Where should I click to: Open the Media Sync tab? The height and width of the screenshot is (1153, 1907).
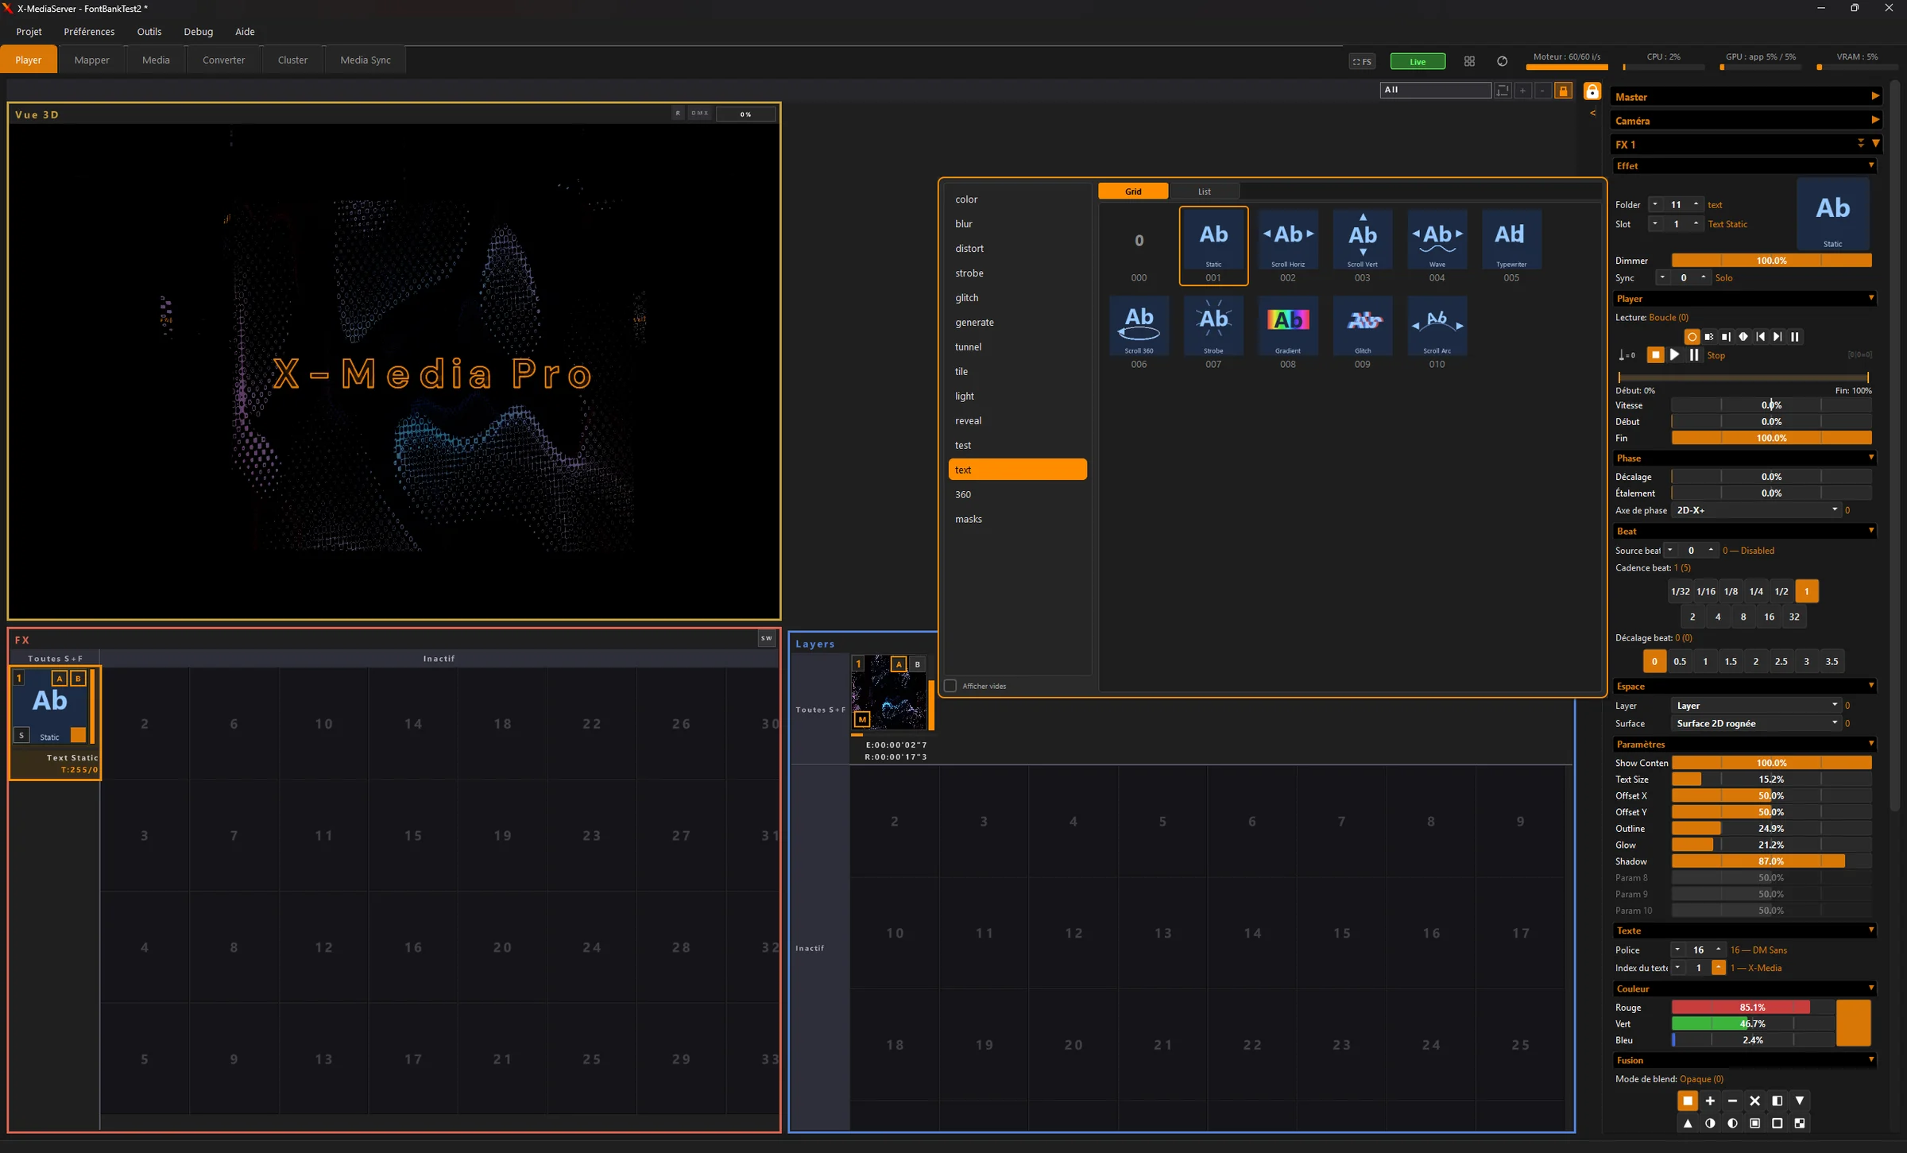(366, 60)
